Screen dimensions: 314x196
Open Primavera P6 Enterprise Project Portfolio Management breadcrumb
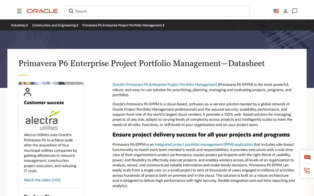pyautogui.click(x=122, y=25)
